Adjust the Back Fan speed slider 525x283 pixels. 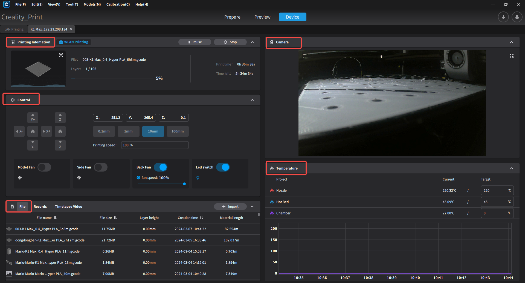tap(162, 184)
